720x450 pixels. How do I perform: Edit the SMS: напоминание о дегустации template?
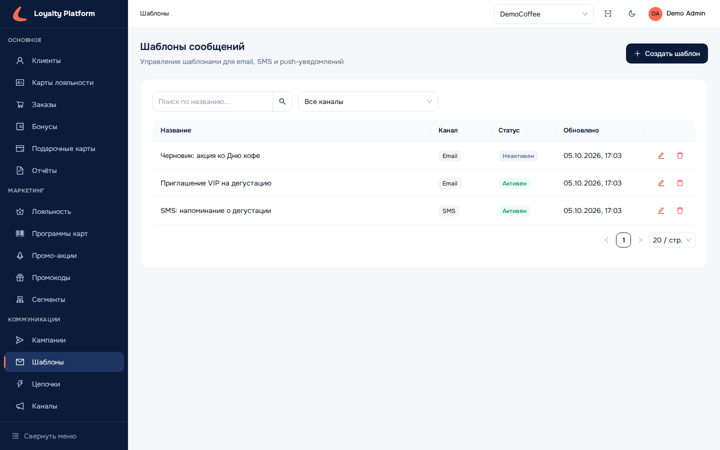[661, 210]
